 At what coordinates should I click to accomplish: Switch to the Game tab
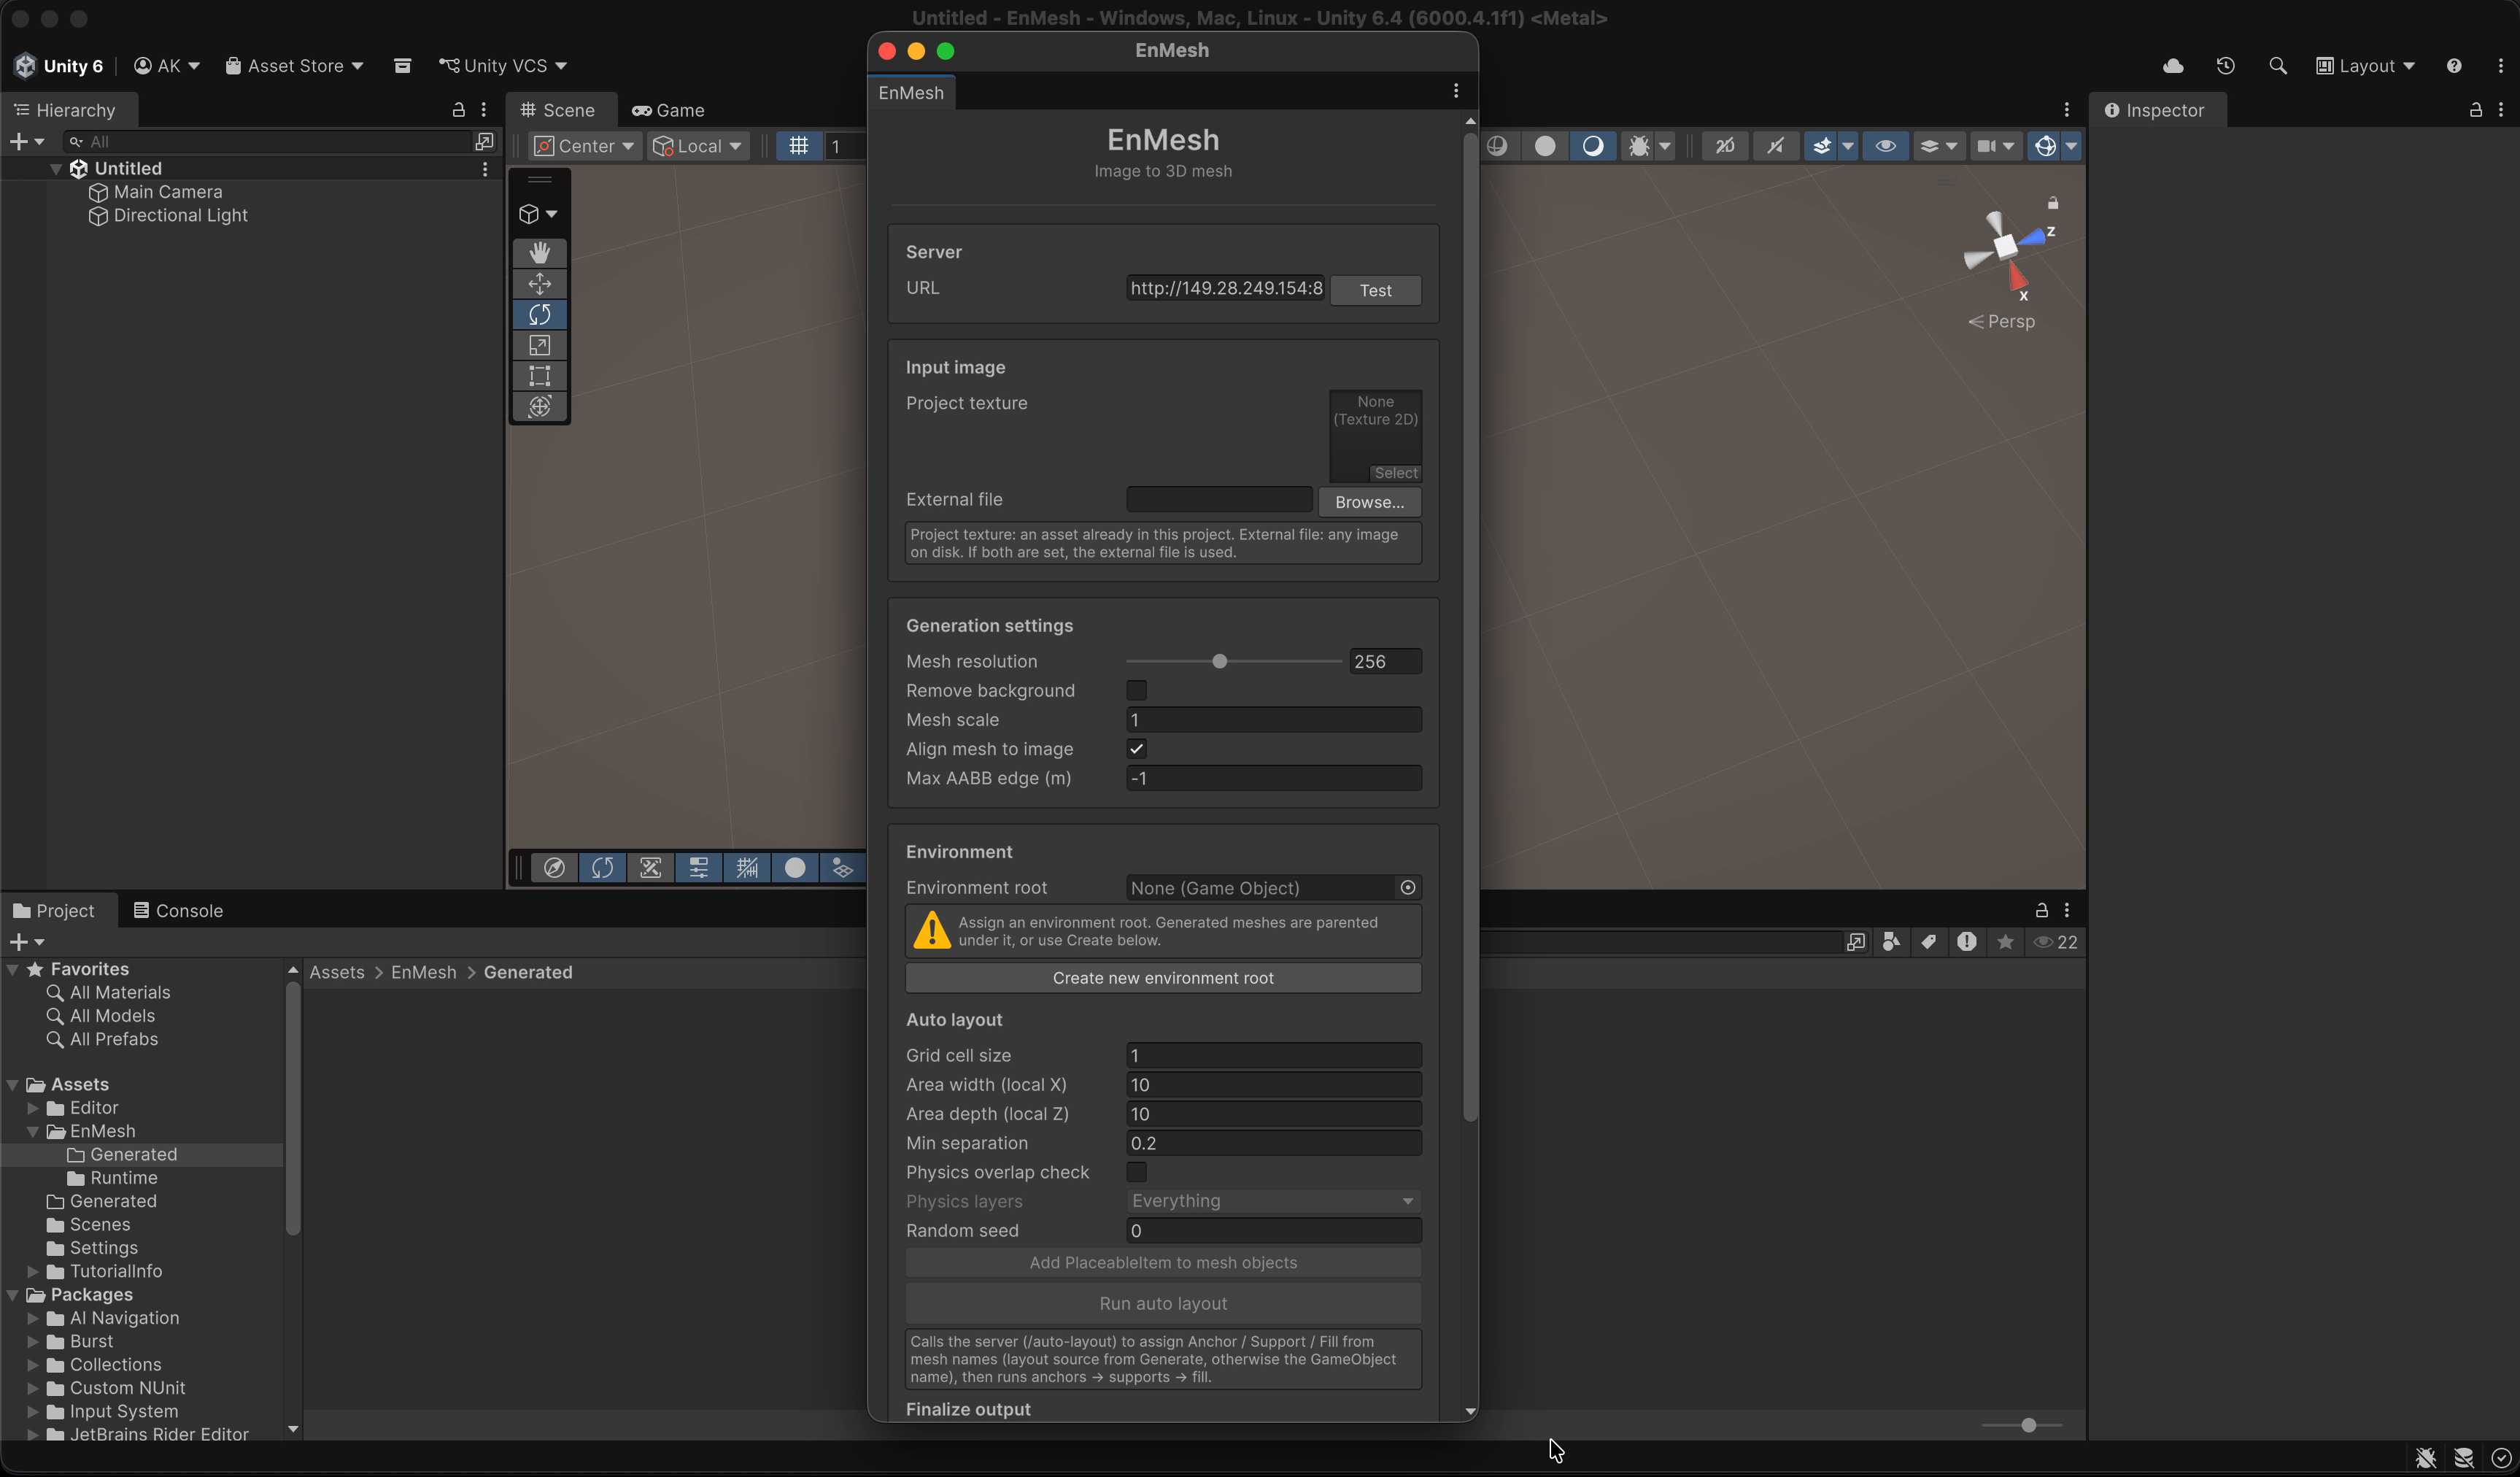tap(668, 110)
